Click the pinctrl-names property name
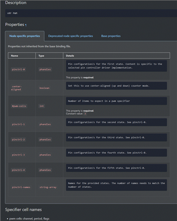Image resolution: width=177 pixels, height=221 pixels. point(21,187)
